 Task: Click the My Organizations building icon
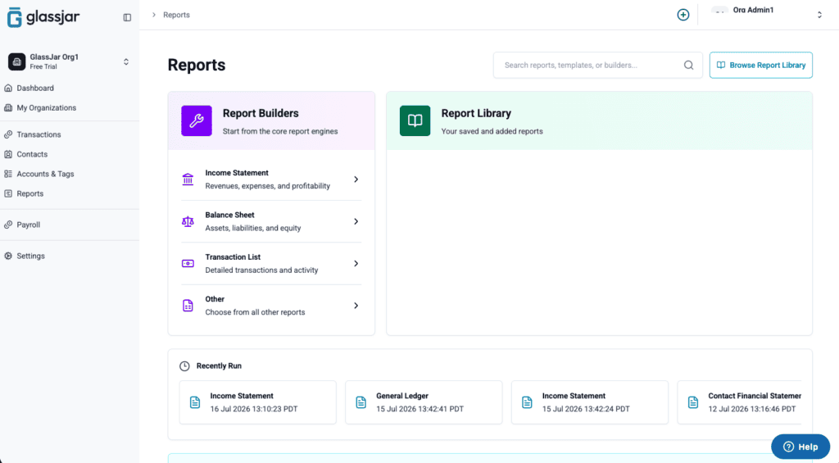8,107
